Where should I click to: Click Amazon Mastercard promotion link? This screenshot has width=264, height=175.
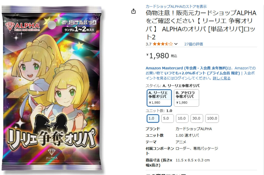pos(187,68)
